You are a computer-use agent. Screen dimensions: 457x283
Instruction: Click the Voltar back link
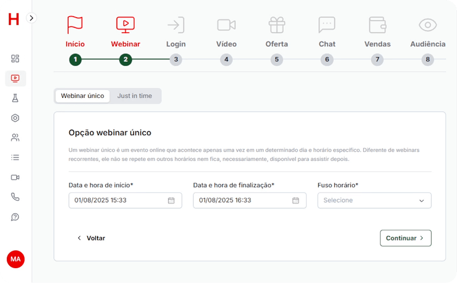click(x=91, y=238)
